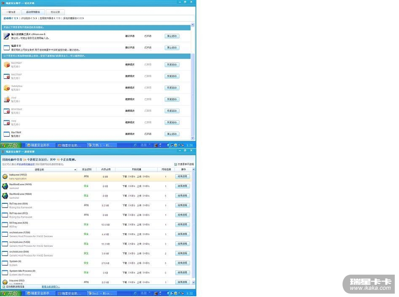Click the RavMonD.exe (1416) globe icon

(x=5, y=186)
